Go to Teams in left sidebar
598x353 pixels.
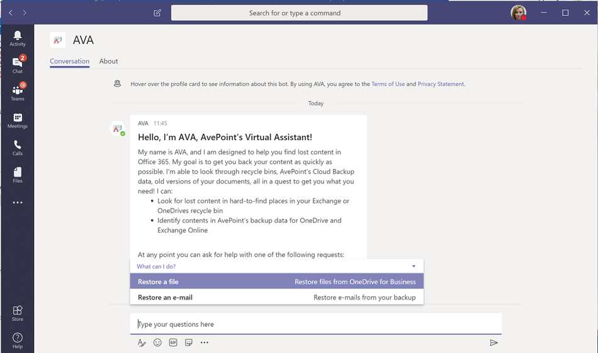click(18, 92)
